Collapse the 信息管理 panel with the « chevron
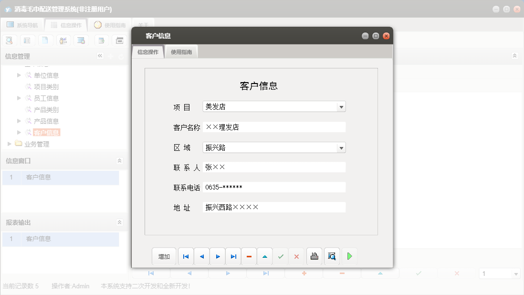This screenshot has width=524, height=295. [100, 55]
